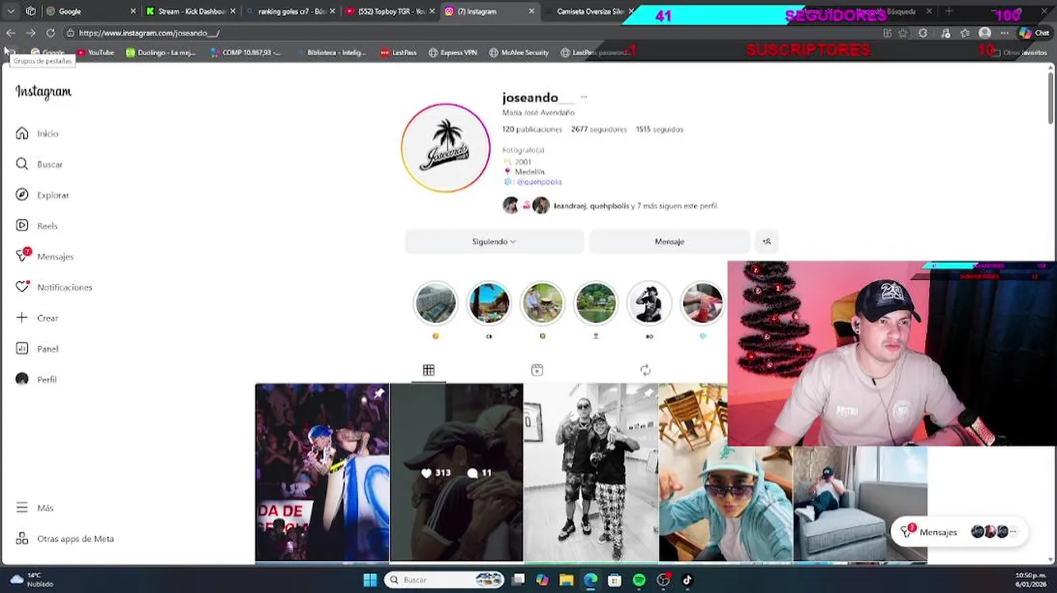Open the first story highlight circle

click(435, 303)
